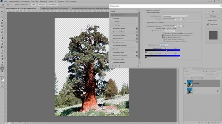Enable Наложение внутренних эффектов как группы checkbox

tap(163, 33)
